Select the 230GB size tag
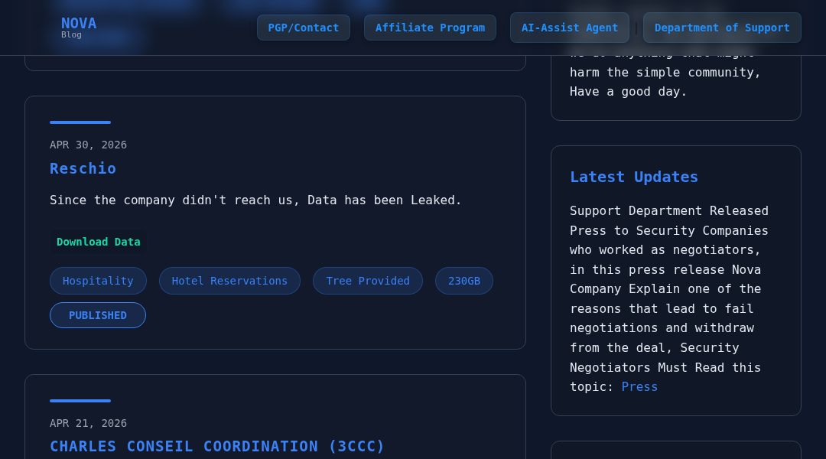826x459 pixels. [x=464, y=281]
